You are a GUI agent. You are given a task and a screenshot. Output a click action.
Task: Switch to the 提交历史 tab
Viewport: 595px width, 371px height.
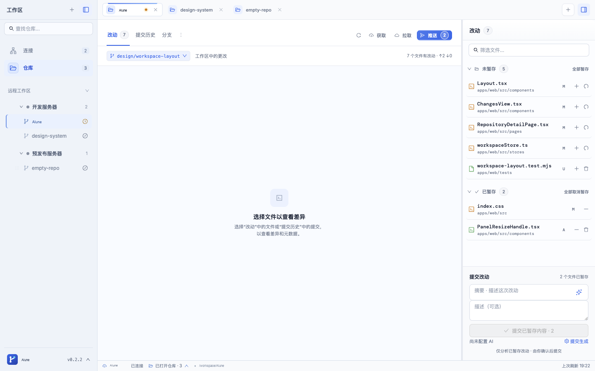pos(145,35)
